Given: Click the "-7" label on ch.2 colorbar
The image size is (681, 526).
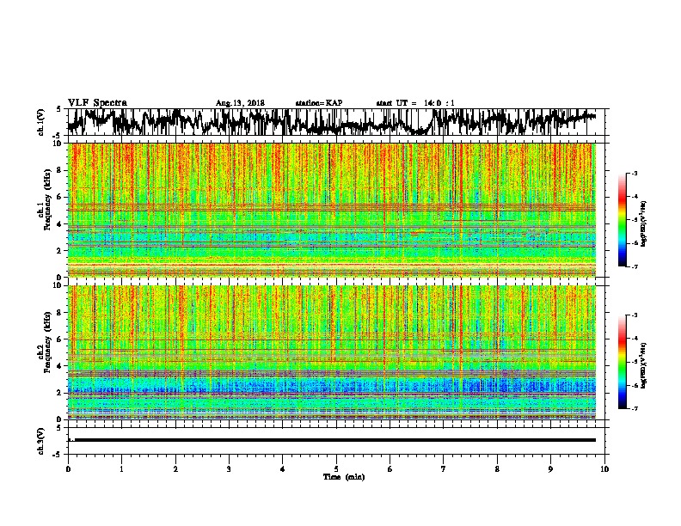Looking at the screenshot, I should click(x=634, y=409).
